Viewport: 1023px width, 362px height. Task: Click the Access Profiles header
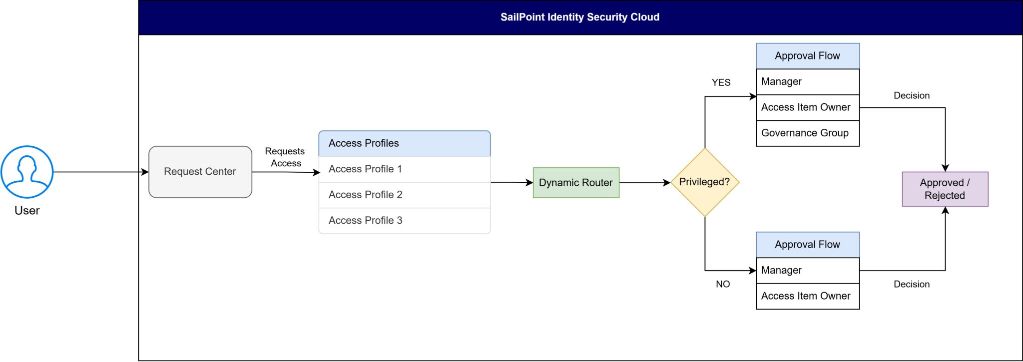click(x=405, y=143)
